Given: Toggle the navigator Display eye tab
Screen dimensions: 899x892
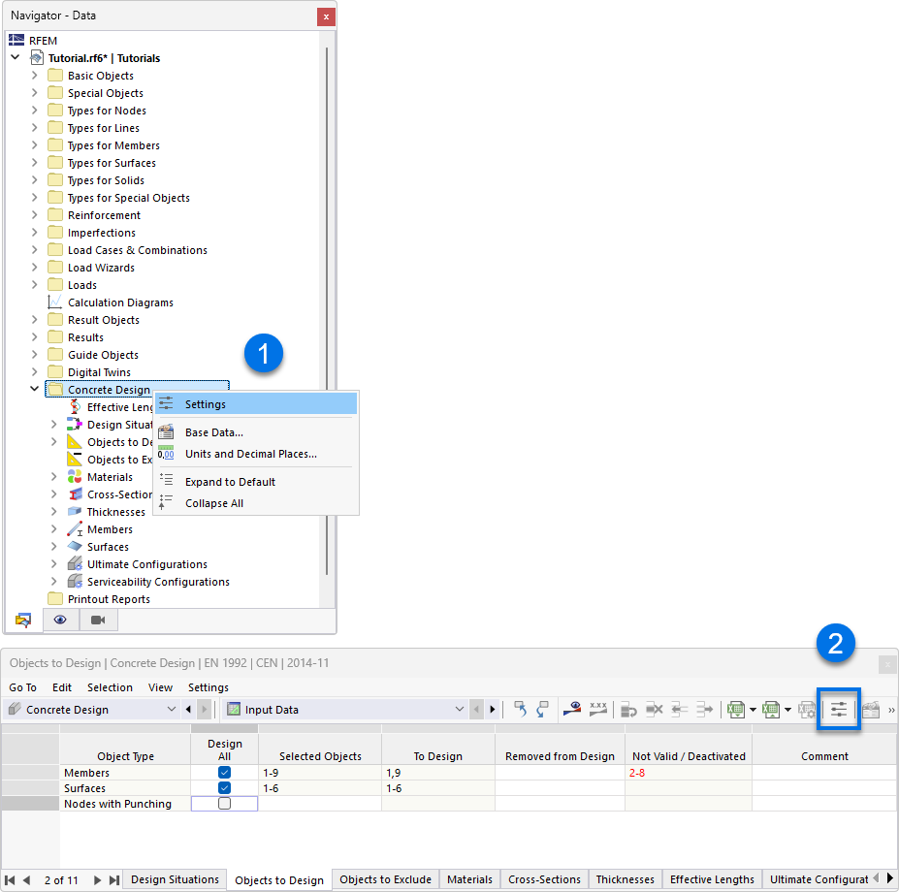Looking at the screenshot, I should point(60,620).
